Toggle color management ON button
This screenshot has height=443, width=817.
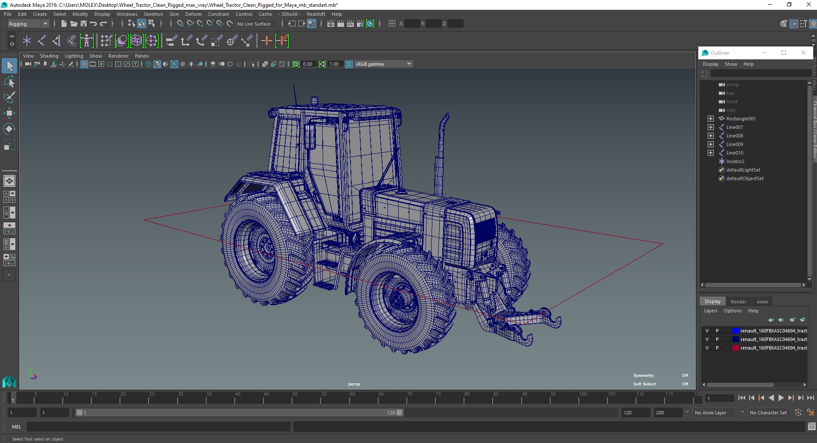coord(349,64)
